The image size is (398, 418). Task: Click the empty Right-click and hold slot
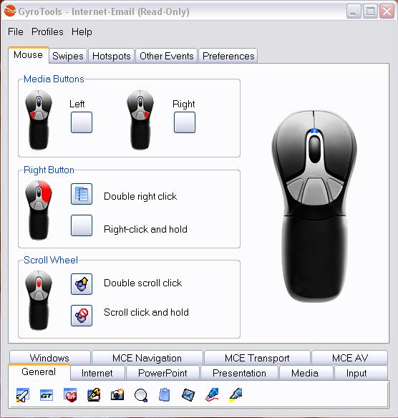pos(82,225)
